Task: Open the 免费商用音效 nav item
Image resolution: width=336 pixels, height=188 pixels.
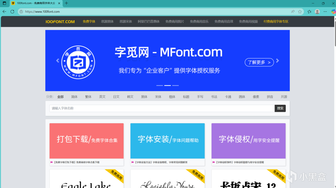Action: click(224, 22)
